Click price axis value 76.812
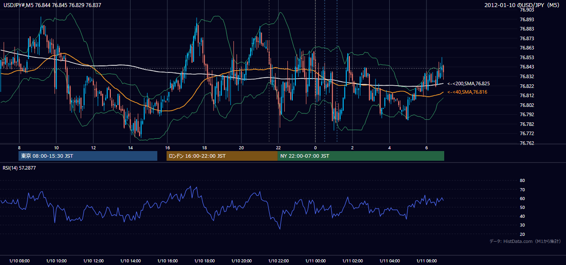This screenshot has height=265, width=566. [527, 95]
